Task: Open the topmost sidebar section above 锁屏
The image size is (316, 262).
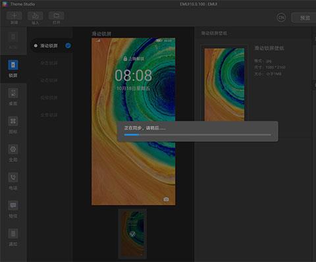Action: [x=13, y=37]
